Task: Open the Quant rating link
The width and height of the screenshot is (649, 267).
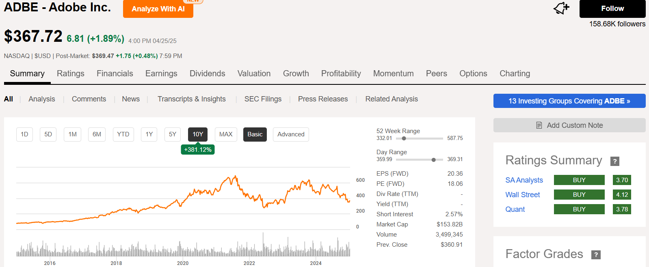Action: point(515,209)
